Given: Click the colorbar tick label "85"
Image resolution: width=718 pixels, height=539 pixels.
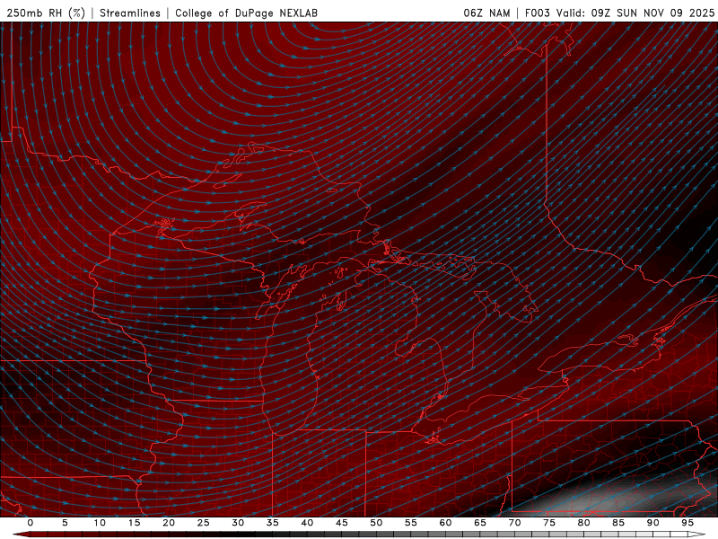Looking at the screenshot, I should [x=618, y=523].
